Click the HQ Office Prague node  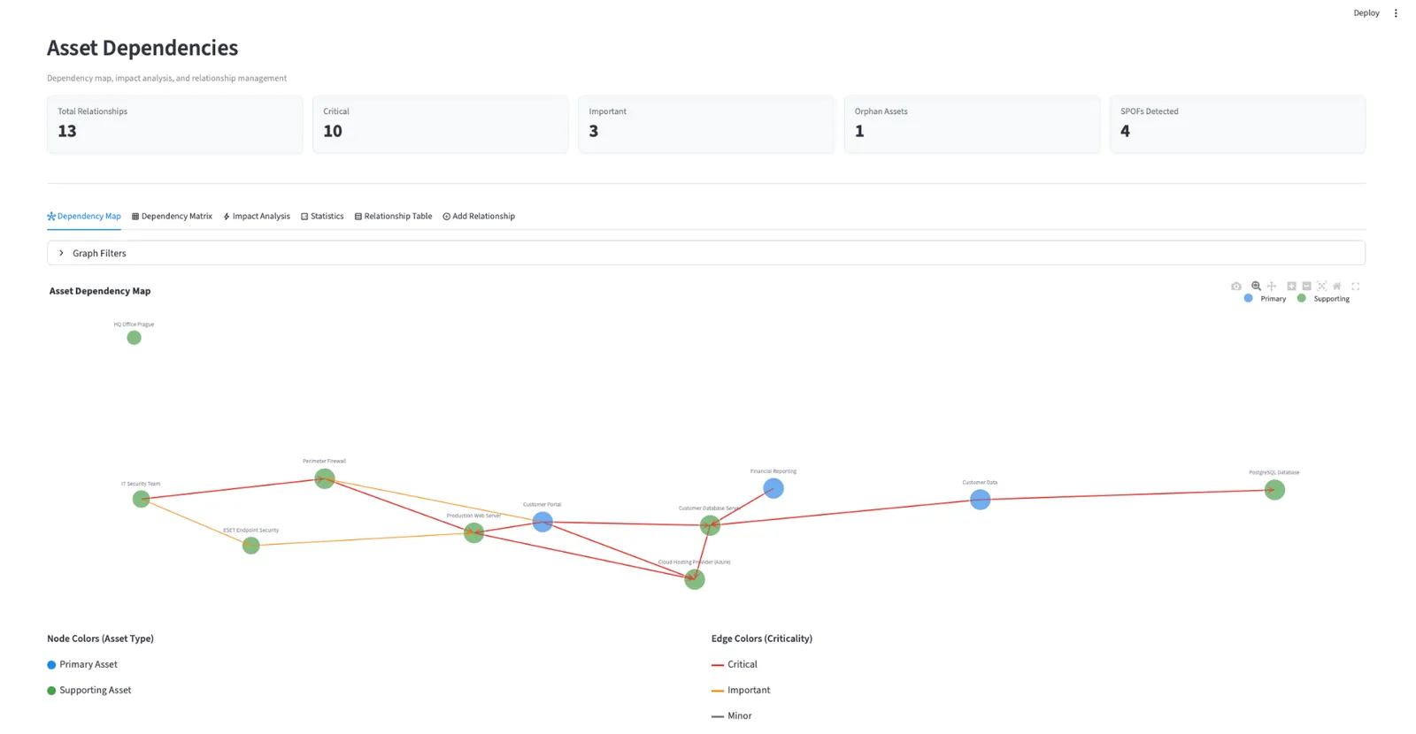point(134,338)
